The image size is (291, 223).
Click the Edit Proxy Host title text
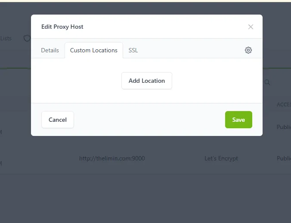pos(62,27)
